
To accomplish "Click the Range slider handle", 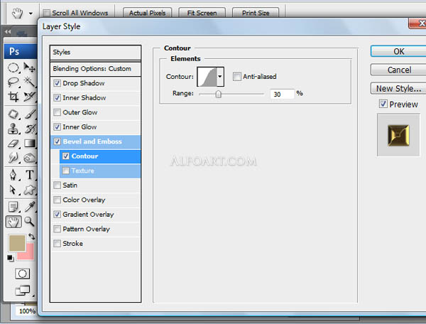I will click(219, 94).
